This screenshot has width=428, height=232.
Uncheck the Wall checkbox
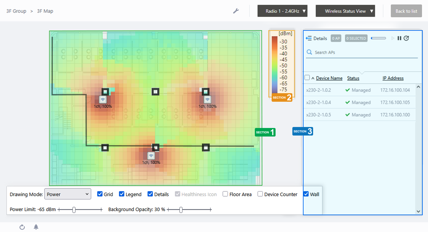click(306, 194)
